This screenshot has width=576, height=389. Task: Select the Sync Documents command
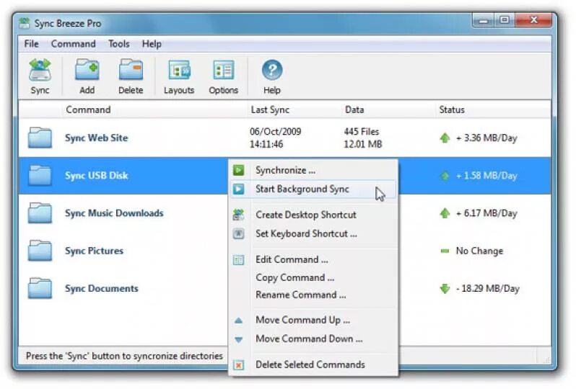click(x=102, y=289)
